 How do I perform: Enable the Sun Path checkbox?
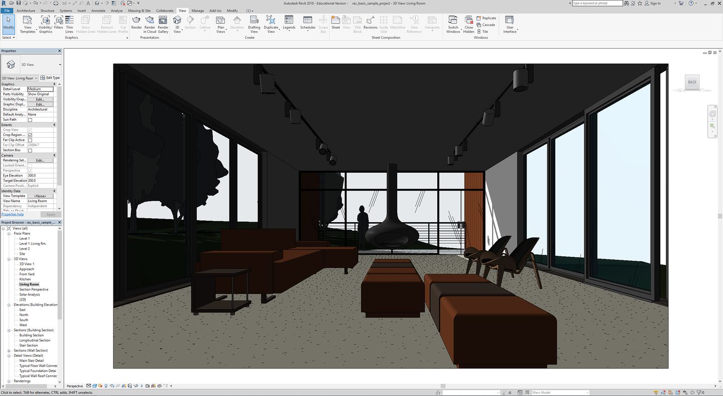(30, 120)
